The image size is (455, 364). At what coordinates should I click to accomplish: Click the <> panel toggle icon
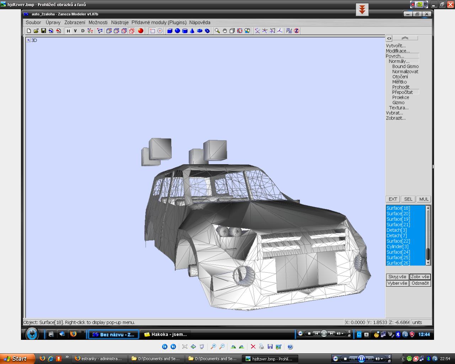[389, 38]
